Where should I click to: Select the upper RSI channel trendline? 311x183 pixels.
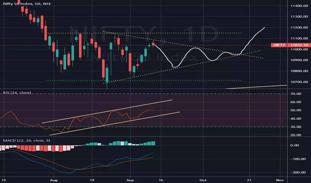[107, 111]
